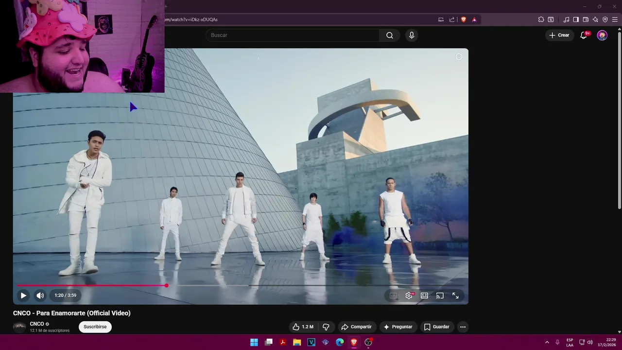
Task: Open browser extensions puzzle icon
Action: (x=541, y=19)
